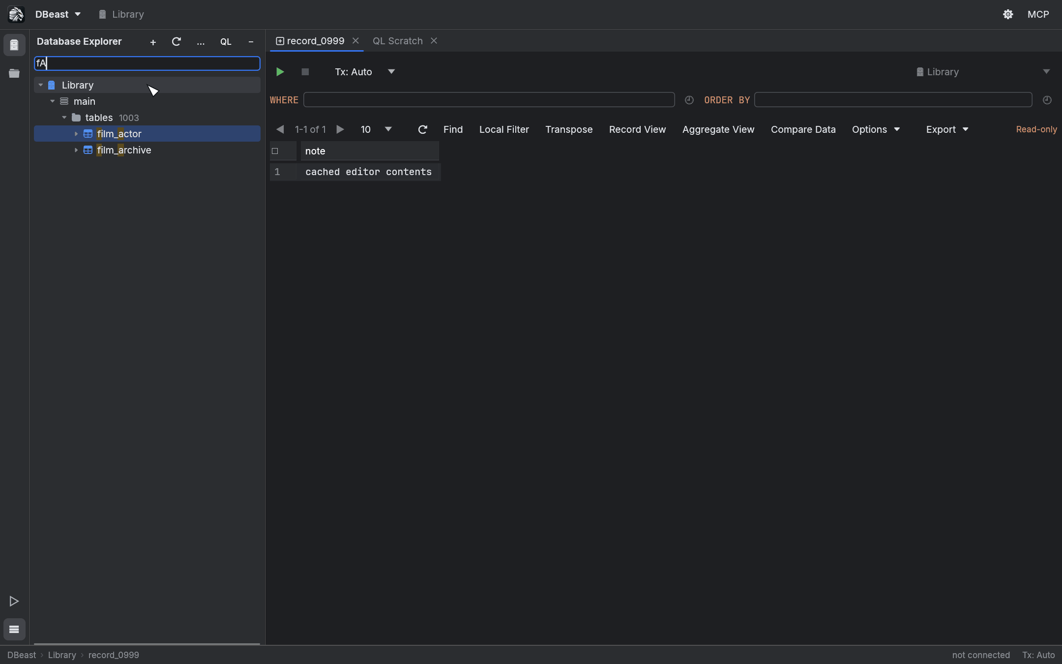This screenshot has width=1062, height=664.
Task: Open ORDER BY history clock
Action: click(1047, 100)
